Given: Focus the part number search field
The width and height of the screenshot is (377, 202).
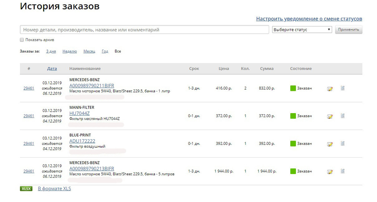Looking at the screenshot, I should pos(144,30).
